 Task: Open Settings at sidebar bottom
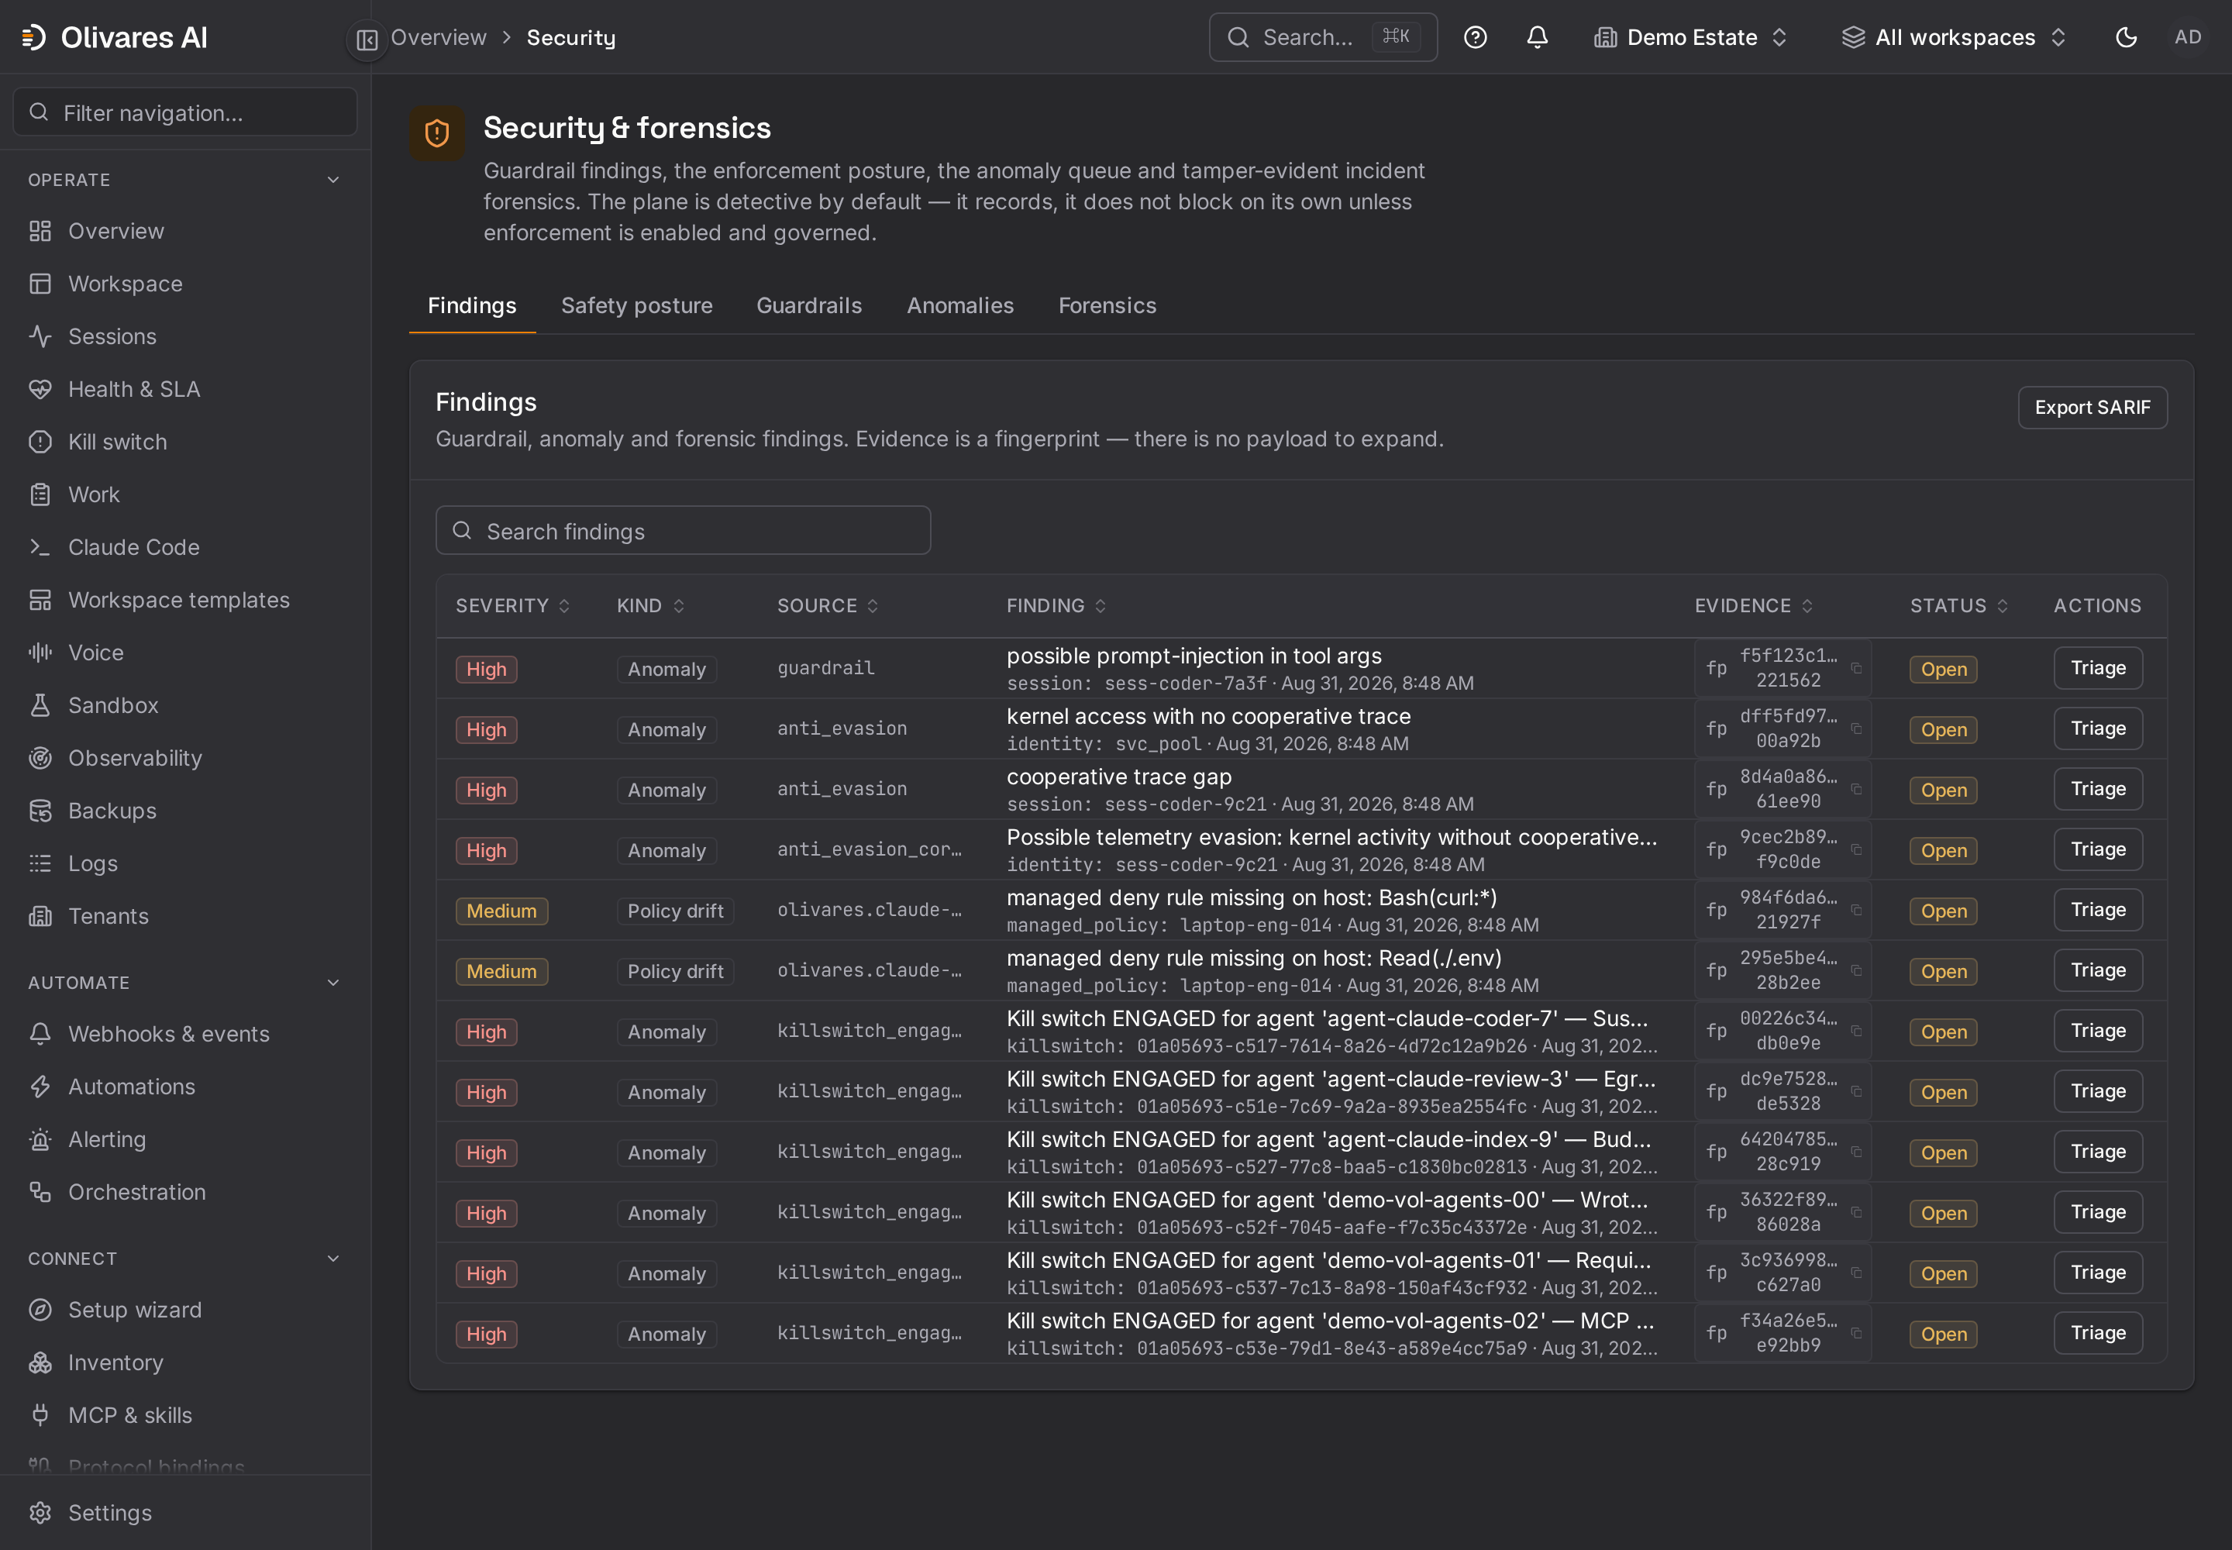[x=184, y=1513]
